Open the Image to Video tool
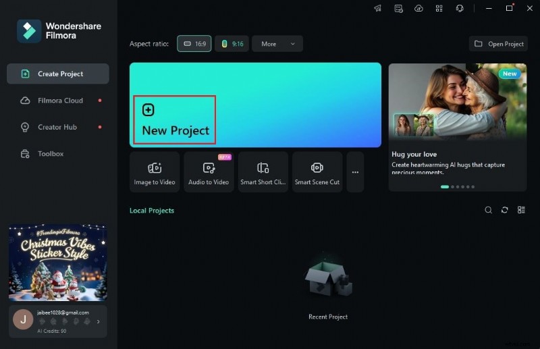The width and height of the screenshot is (540, 349). pos(154,172)
